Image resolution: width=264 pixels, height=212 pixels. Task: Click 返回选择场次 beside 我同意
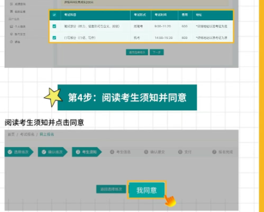point(111,189)
